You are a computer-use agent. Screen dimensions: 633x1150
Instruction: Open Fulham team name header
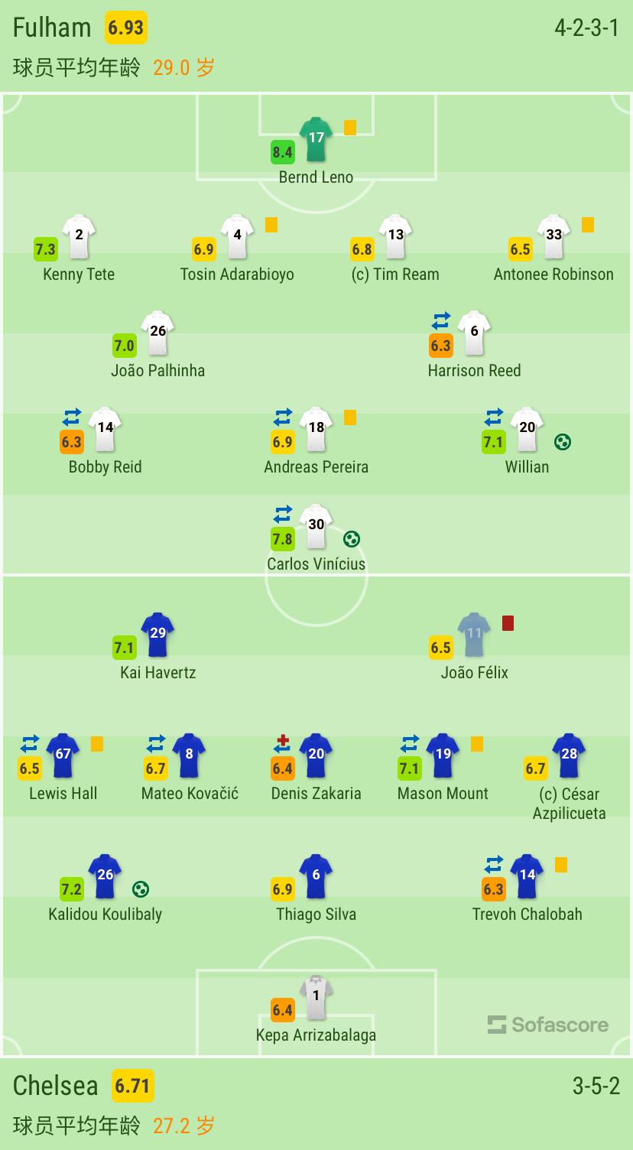click(x=52, y=28)
